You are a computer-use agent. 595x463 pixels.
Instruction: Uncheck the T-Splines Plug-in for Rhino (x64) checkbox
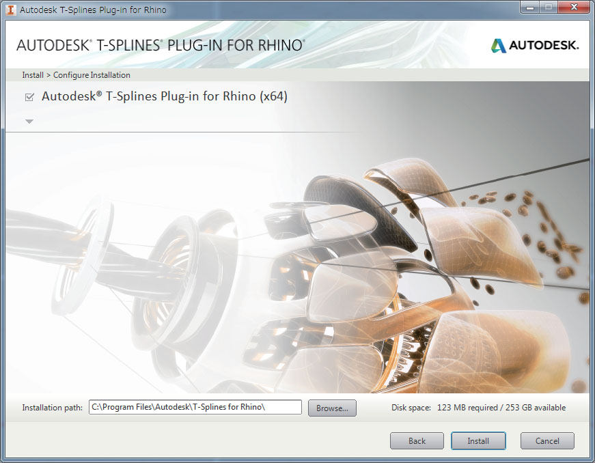pos(29,97)
